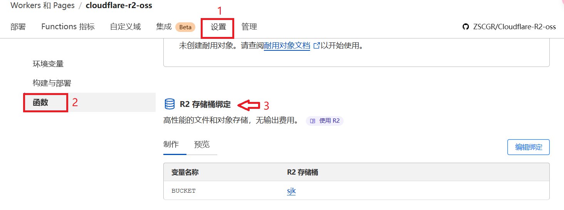The height and width of the screenshot is (210, 564).
Task: Open 构建与部署 in the sidebar
Action: 52,83
